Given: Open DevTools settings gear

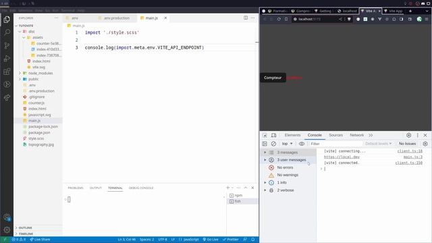Looking at the screenshot, I should click(408, 135).
